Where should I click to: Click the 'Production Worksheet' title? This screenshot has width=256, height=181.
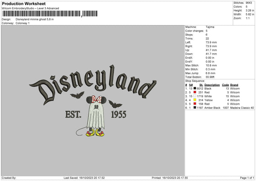[24, 3]
